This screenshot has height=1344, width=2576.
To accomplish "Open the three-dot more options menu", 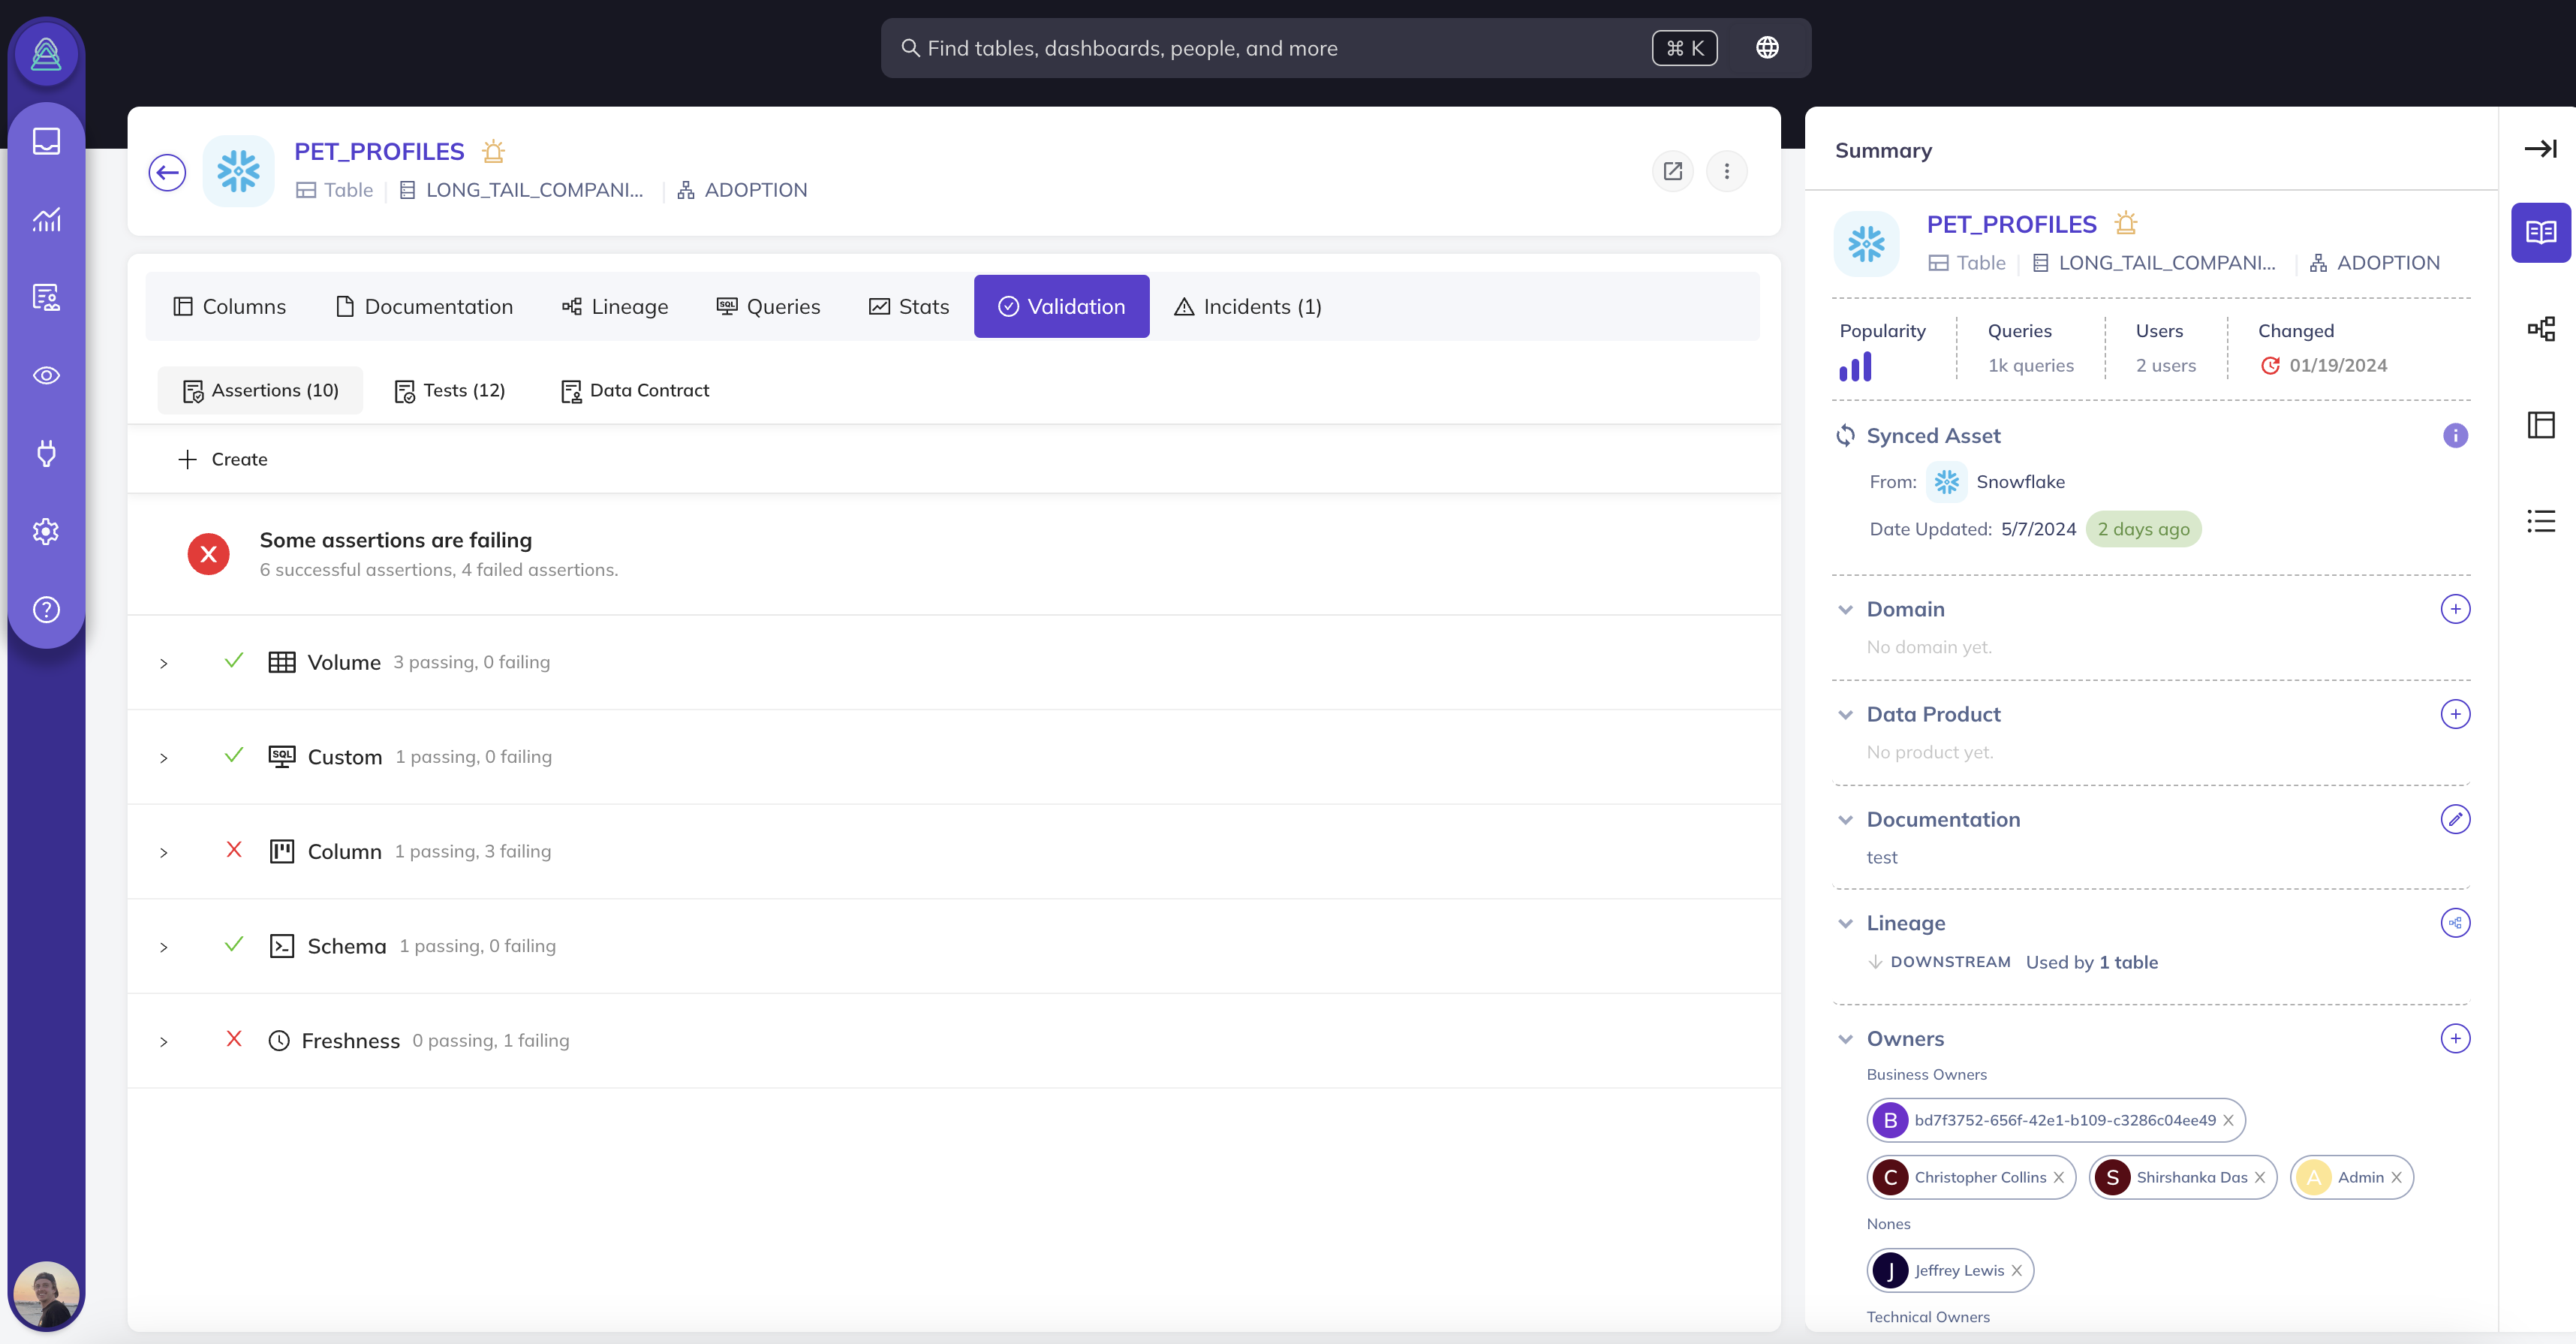I will [1726, 171].
